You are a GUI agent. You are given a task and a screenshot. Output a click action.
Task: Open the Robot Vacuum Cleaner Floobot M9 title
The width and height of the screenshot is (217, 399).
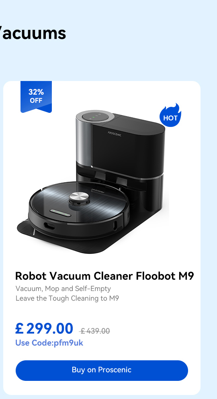104,276
